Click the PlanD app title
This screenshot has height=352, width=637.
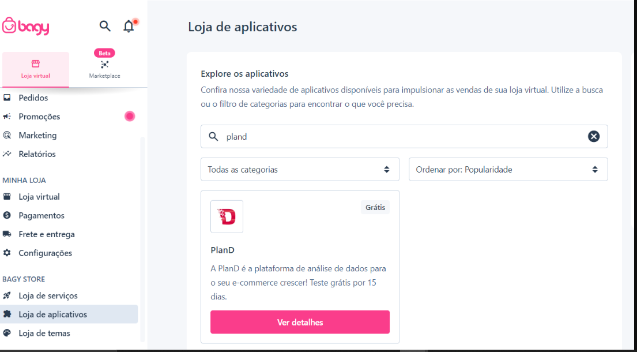pos(223,249)
